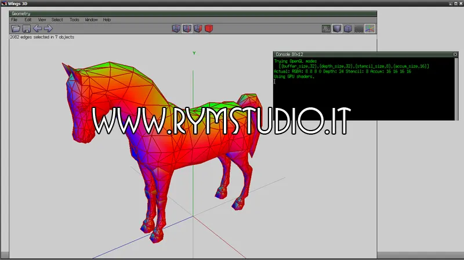The image size is (464, 260).
Task: Maximize the Wings 3D window
Action: click(x=456, y=3)
